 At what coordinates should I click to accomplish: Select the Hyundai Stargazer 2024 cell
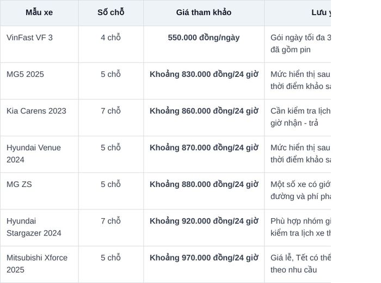(39, 227)
